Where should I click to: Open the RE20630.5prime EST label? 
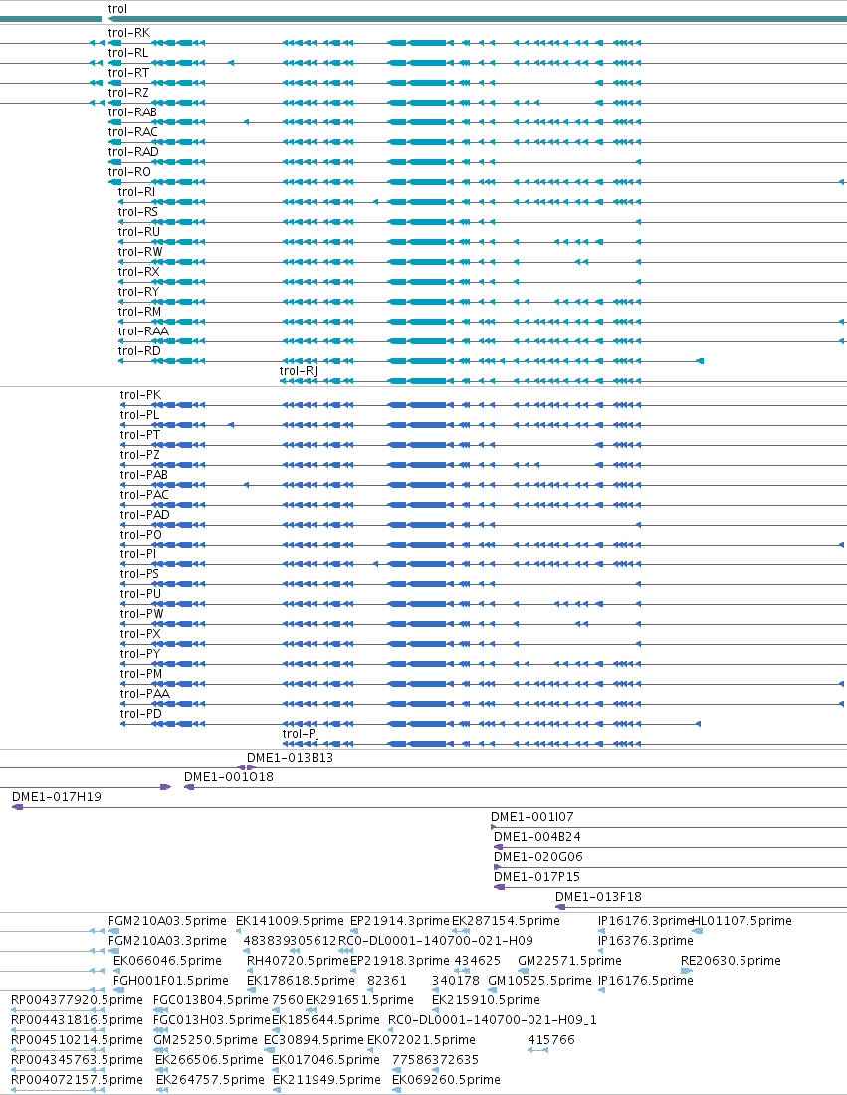click(x=732, y=961)
